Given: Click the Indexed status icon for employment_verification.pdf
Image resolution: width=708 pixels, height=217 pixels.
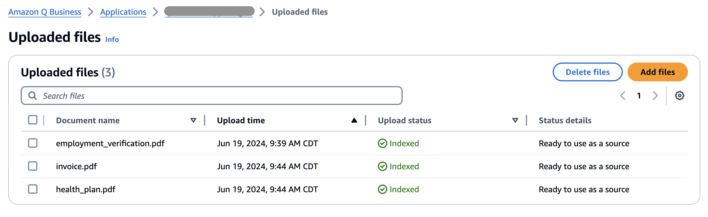Looking at the screenshot, I should 383,143.
